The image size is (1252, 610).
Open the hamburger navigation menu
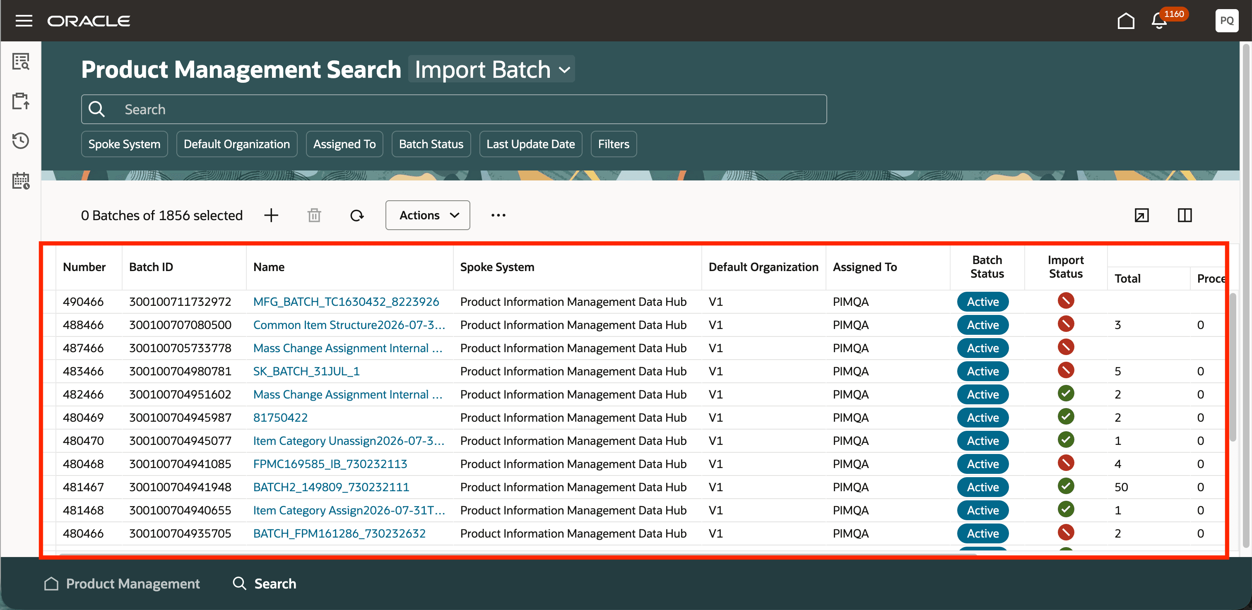point(24,20)
